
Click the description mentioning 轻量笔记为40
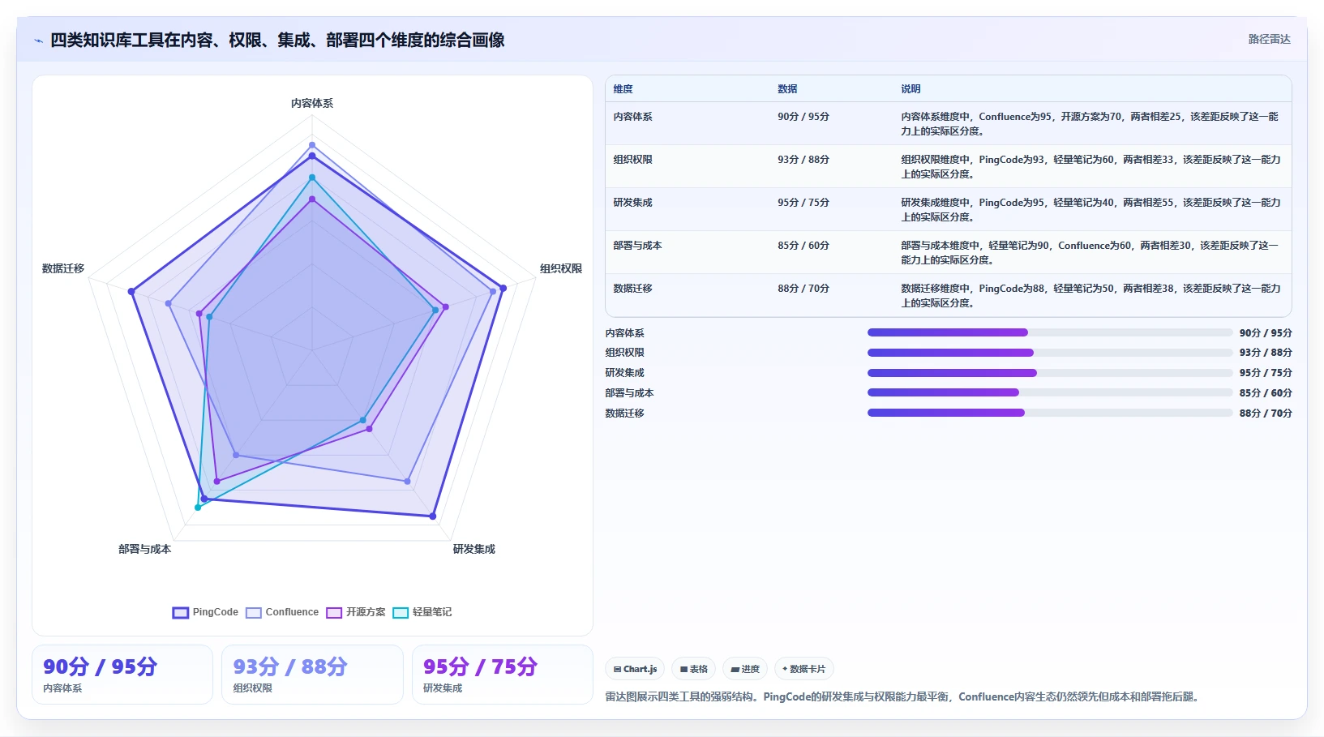coord(1090,209)
